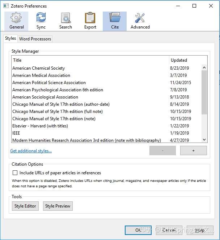Maximize the Zotero Preferences window
The height and width of the screenshot is (240, 220).
(194, 6)
